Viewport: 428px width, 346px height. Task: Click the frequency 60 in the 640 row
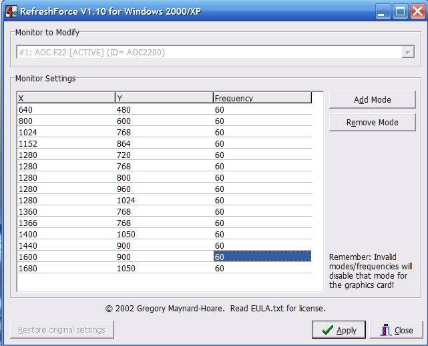coord(262,109)
